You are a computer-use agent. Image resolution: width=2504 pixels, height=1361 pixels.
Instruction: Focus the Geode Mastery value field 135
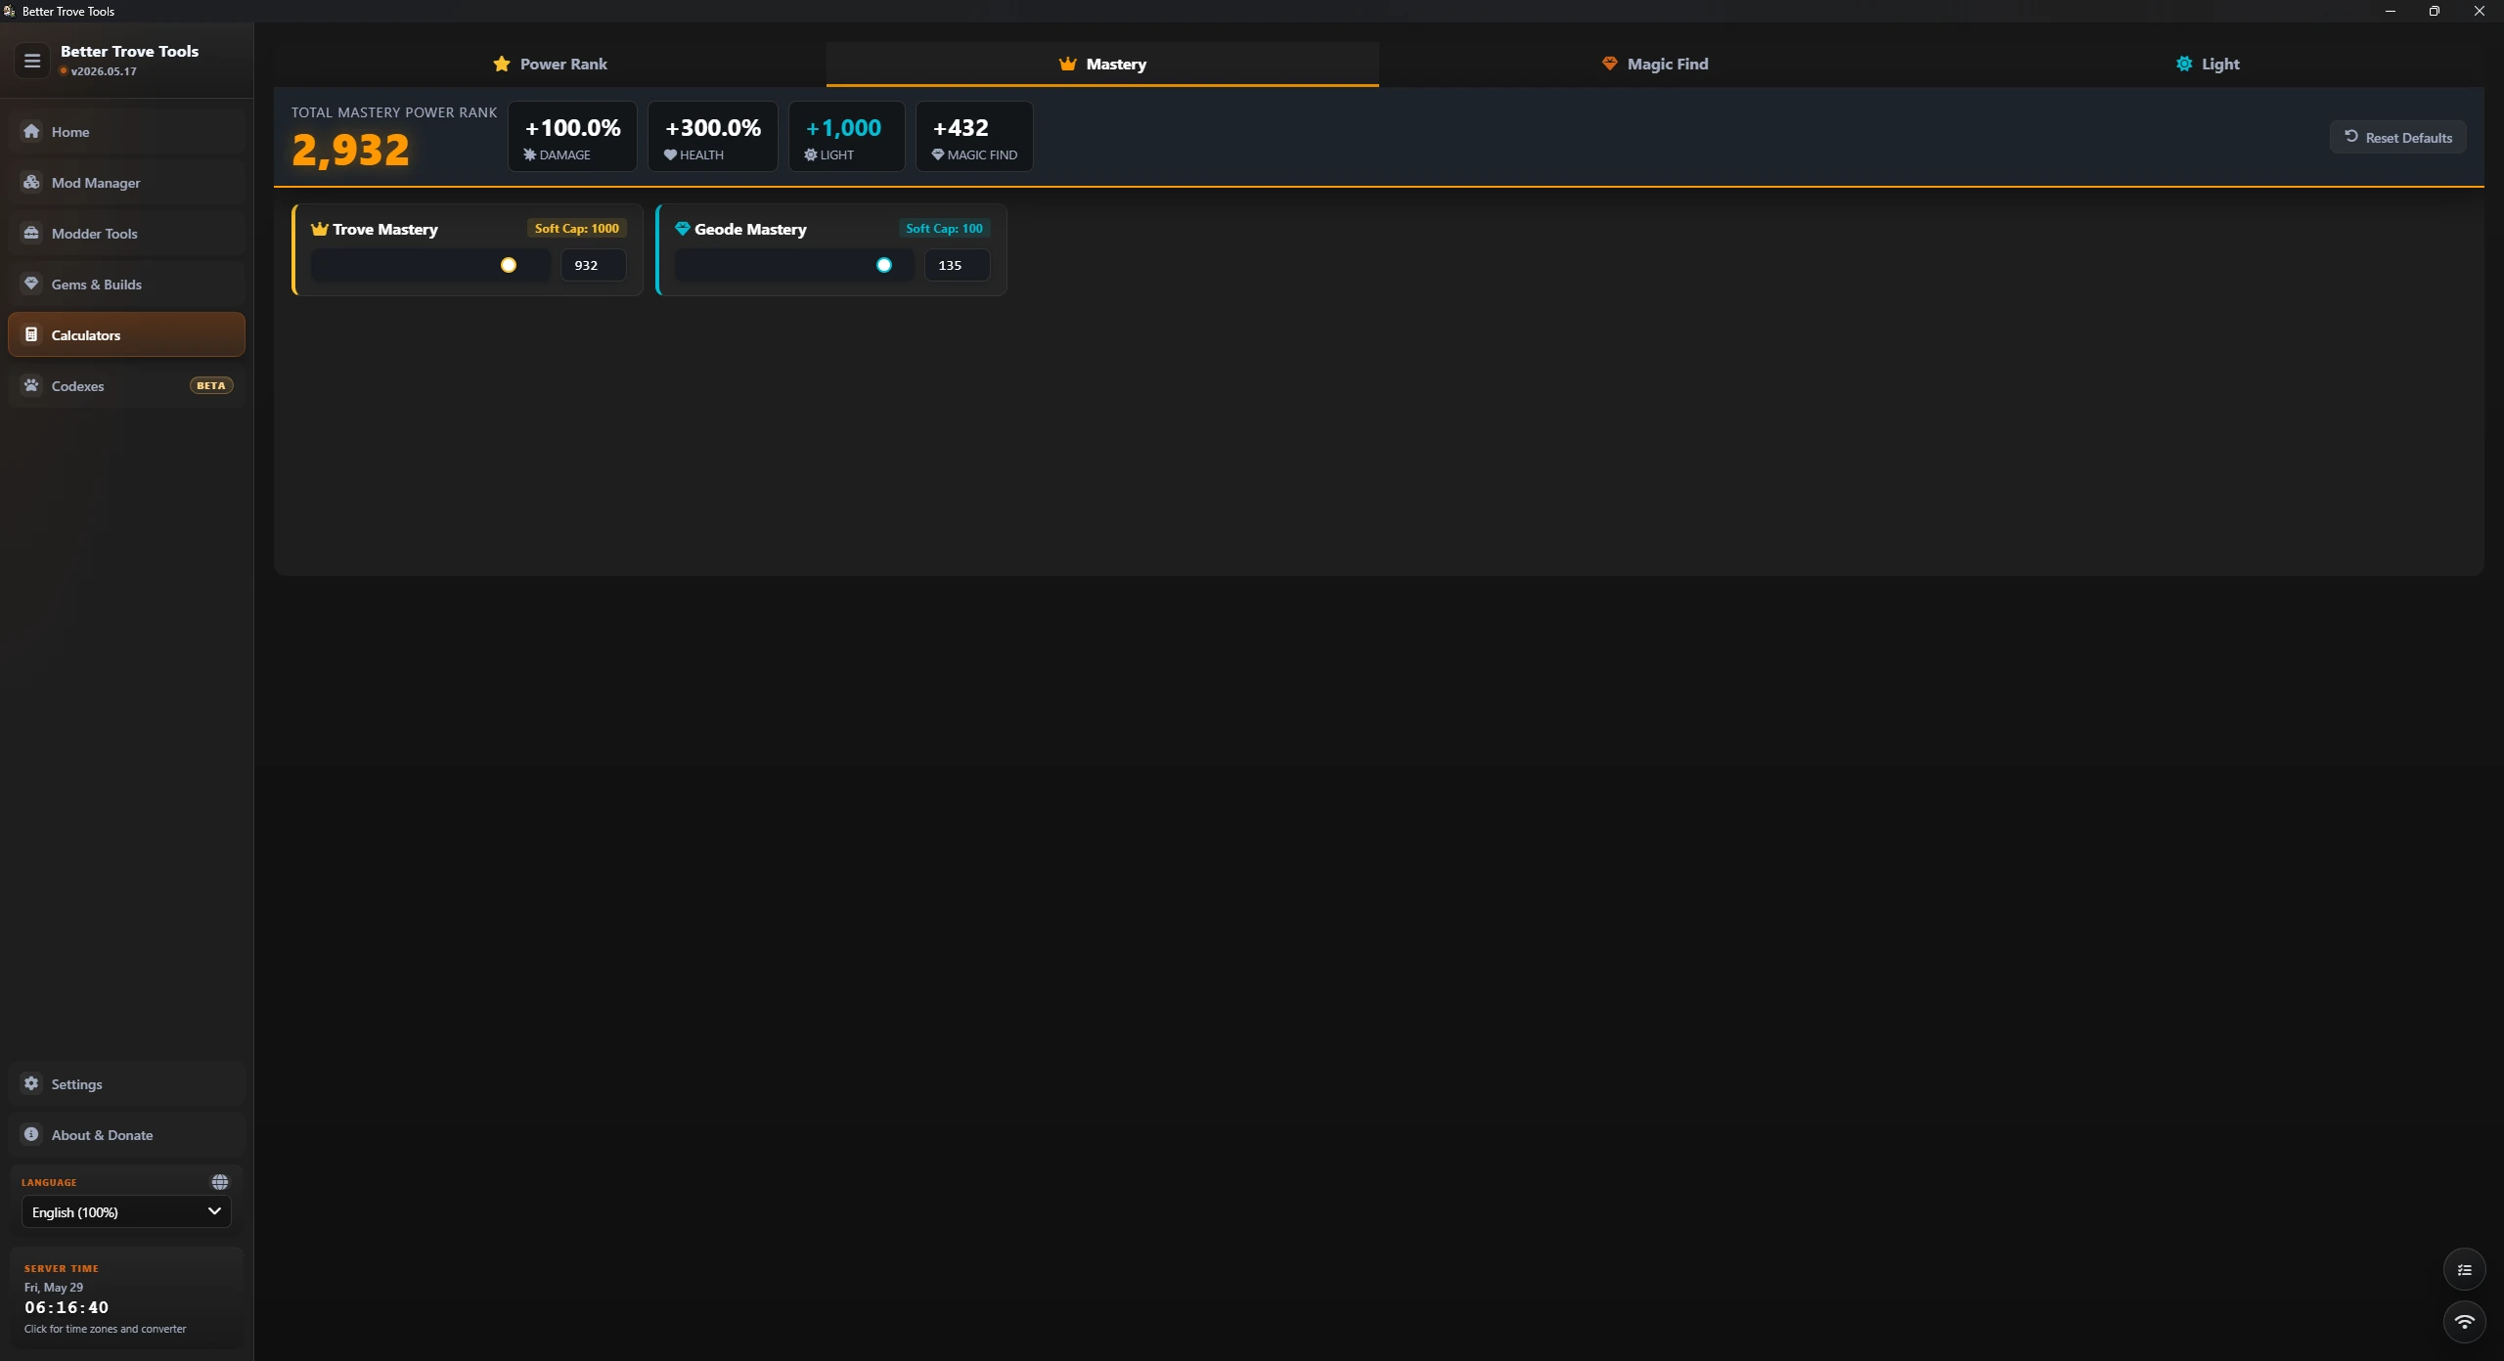click(x=957, y=265)
